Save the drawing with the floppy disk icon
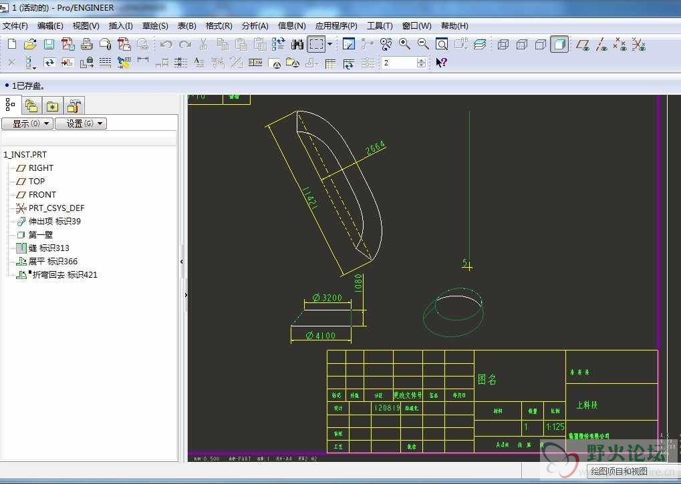Viewport: 681px width, 484px height. click(x=49, y=44)
